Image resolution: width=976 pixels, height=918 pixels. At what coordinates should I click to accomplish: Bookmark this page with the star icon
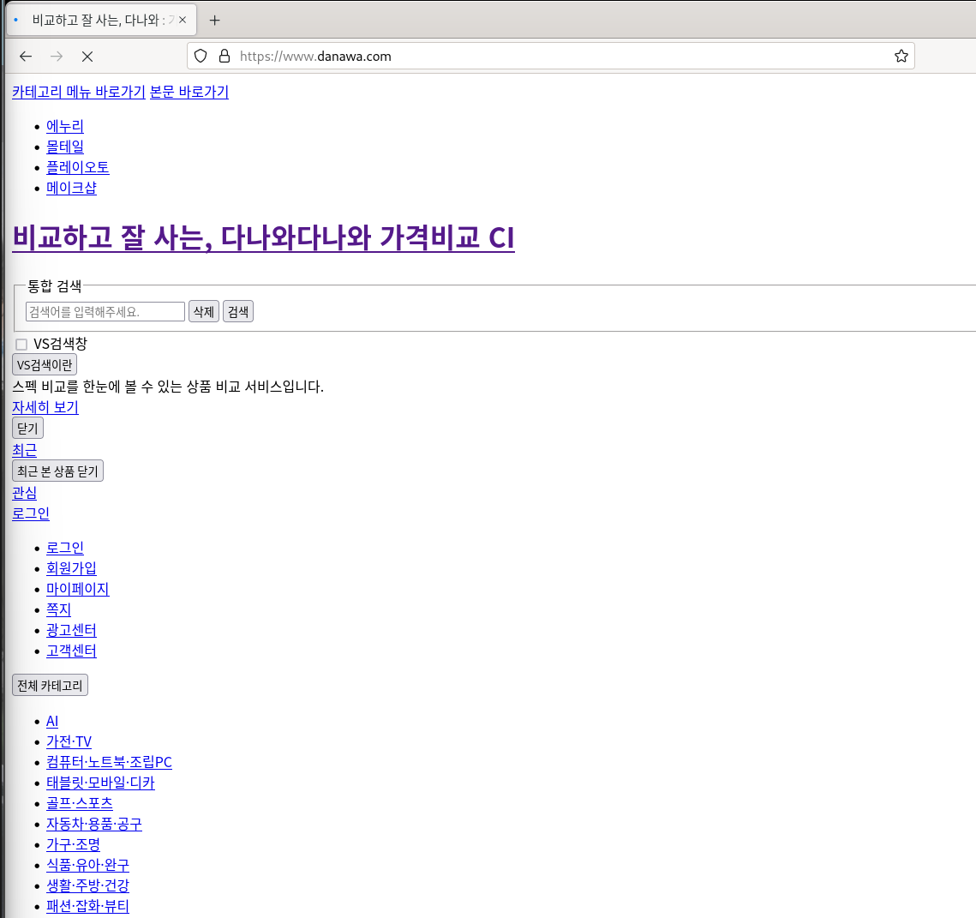901,56
